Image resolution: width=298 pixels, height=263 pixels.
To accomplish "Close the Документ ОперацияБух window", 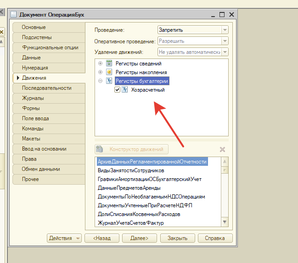I will click(x=231, y=15).
